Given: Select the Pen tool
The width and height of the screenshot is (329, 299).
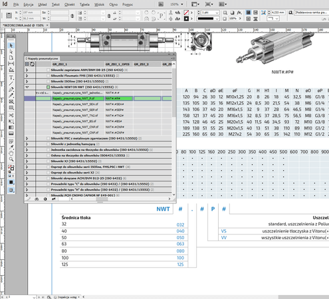Looking at the screenshot, I should 11,90.
